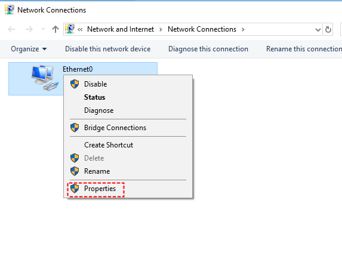Go up one folder level

tap(56, 29)
